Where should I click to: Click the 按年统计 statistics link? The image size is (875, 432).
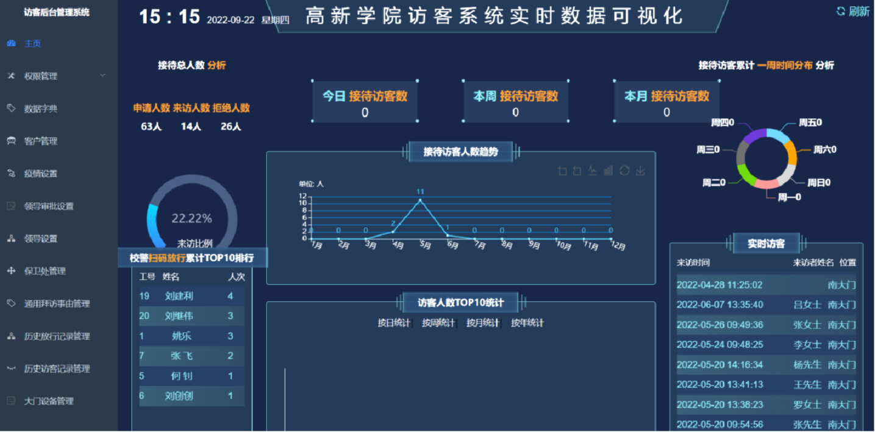coord(527,323)
